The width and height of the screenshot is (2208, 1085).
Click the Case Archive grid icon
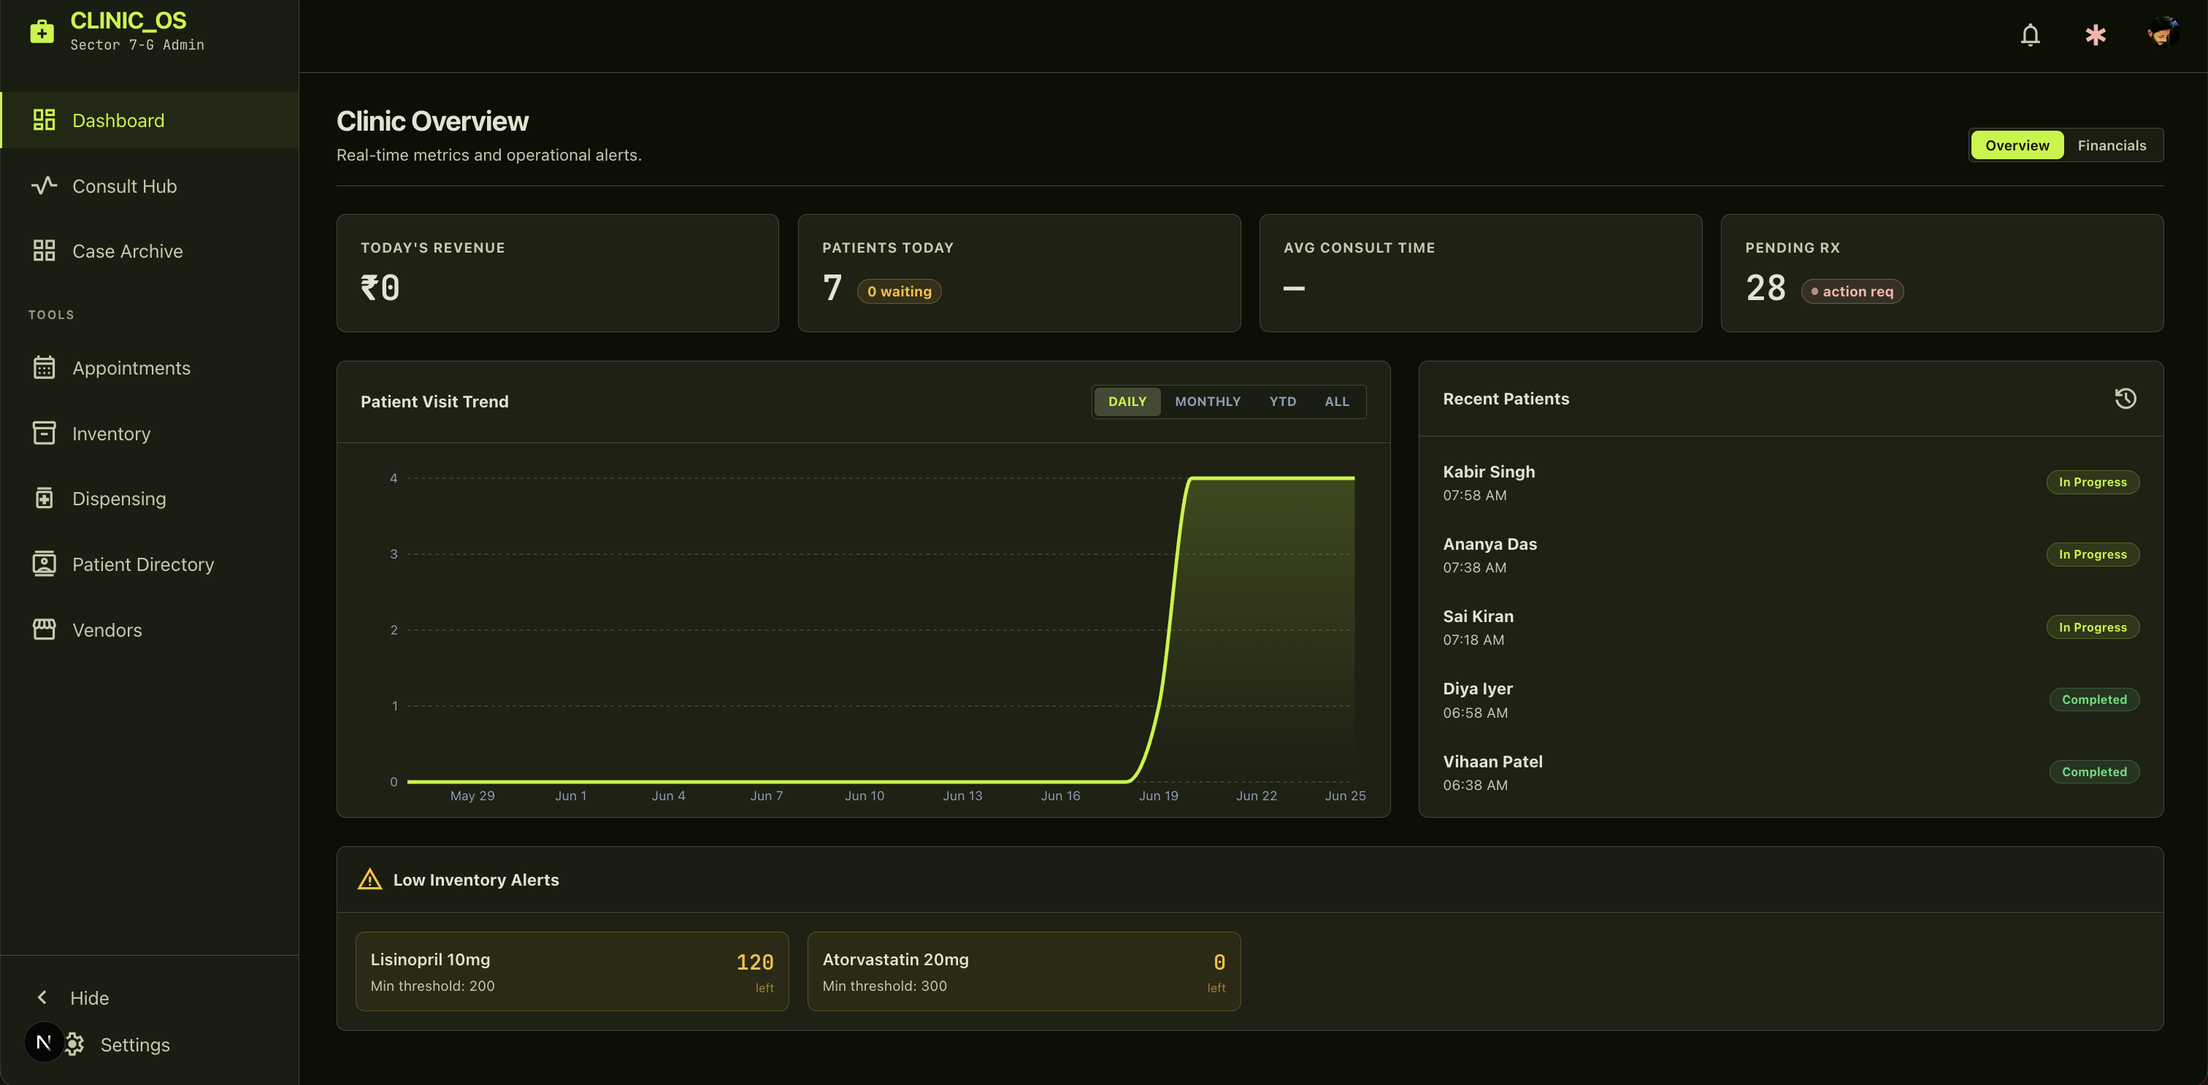click(44, 250)
